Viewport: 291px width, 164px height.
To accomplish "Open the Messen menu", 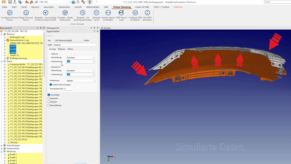I will coord(35,7).
